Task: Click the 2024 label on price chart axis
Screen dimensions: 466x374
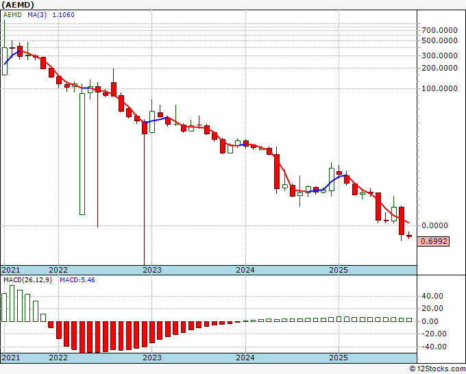Action: click(245, 270)
